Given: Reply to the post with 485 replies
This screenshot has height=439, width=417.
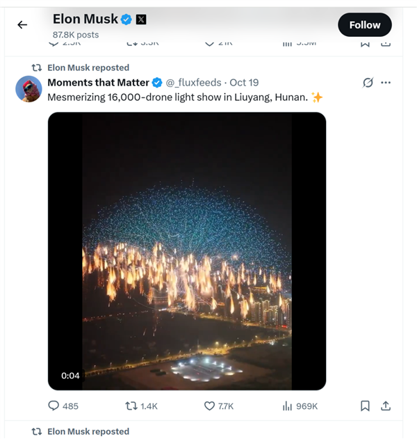Looking at the screenshot, I should tap(54, 406).
